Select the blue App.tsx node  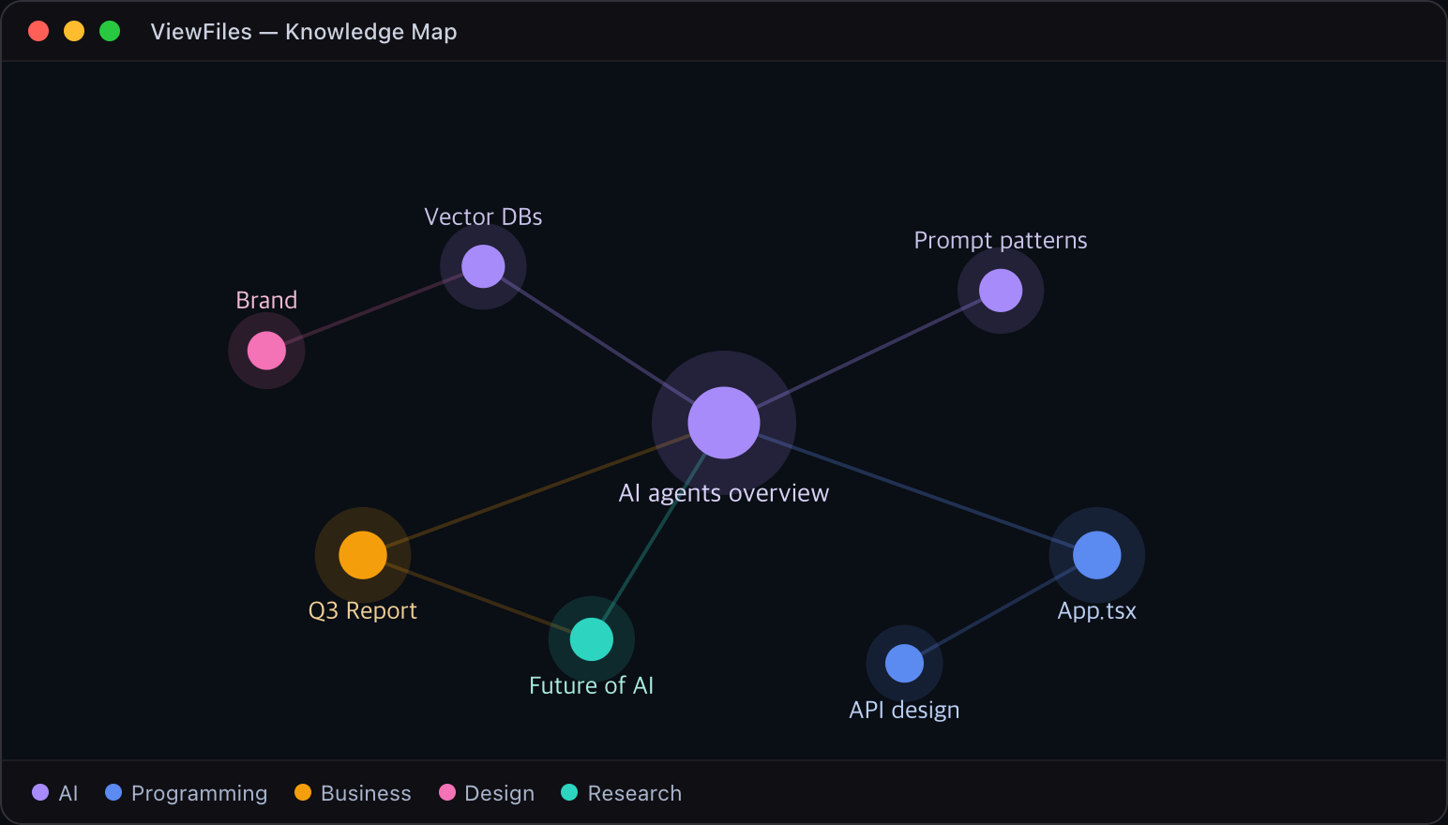[1097, 555]
